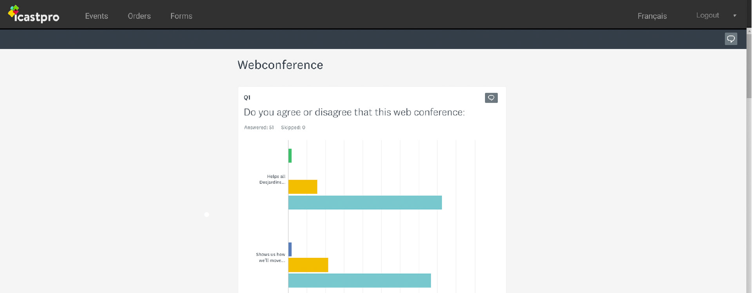752x293 pixels.
Task: Click the "Answered: 51" text
Action: click(x=259, y=127)
